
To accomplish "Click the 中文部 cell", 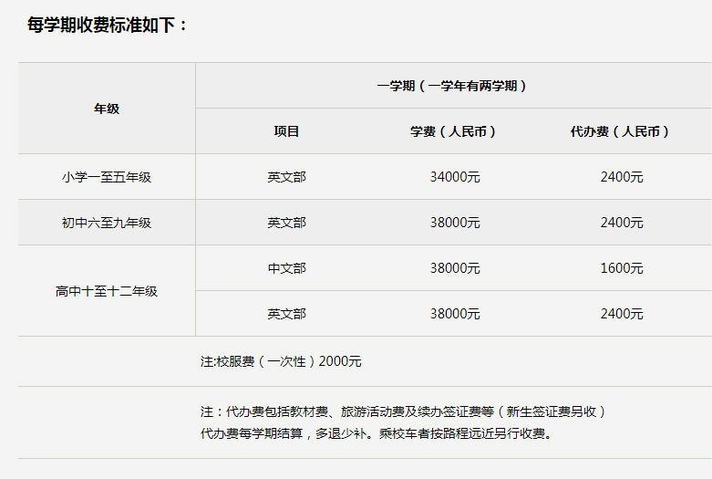I will (x=286, y=268).
